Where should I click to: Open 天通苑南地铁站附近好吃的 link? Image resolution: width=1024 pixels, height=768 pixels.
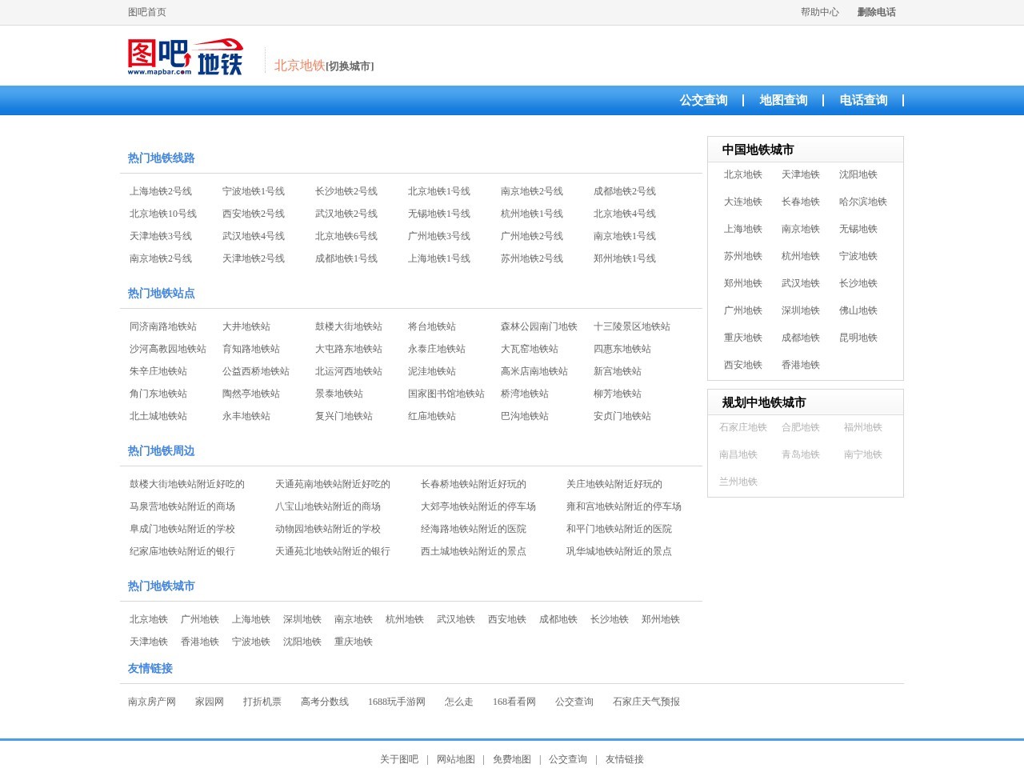coord(334,484)
